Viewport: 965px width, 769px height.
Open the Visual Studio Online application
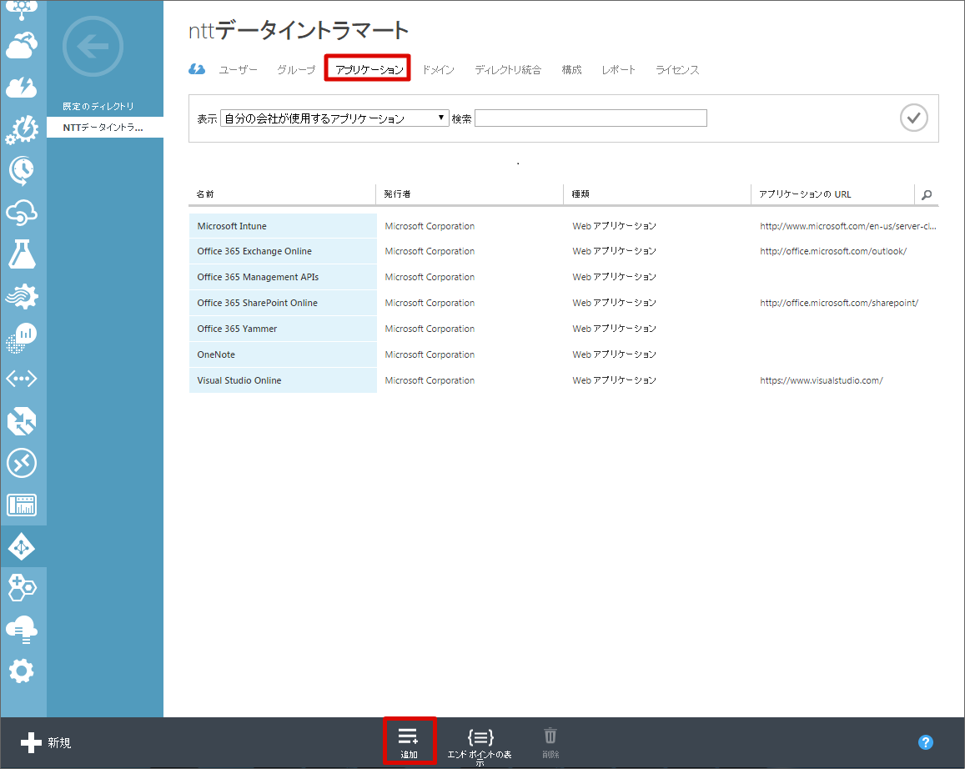click(x=283, y=380)
